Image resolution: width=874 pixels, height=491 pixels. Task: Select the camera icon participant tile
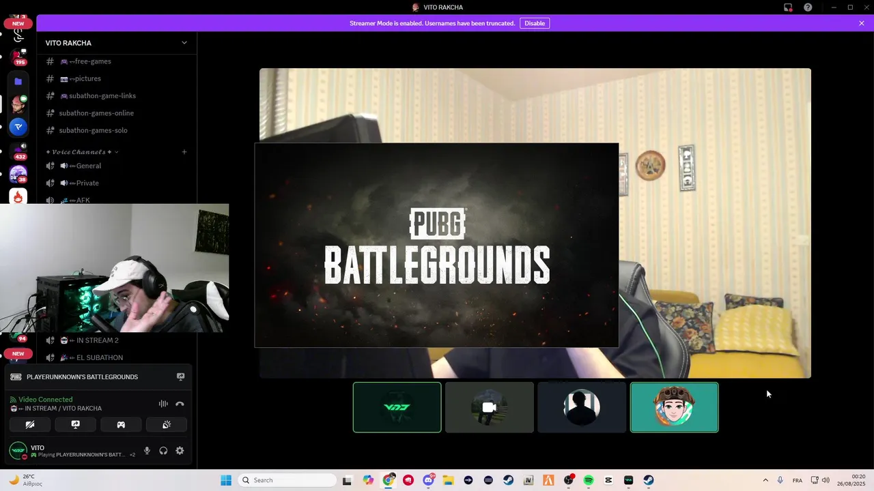[x=490, y=407]
